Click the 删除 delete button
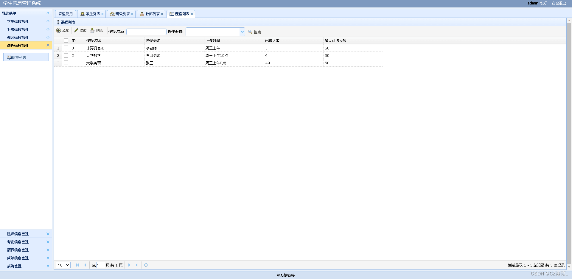This screenshot has height=279, width=572. coord(97,31)
